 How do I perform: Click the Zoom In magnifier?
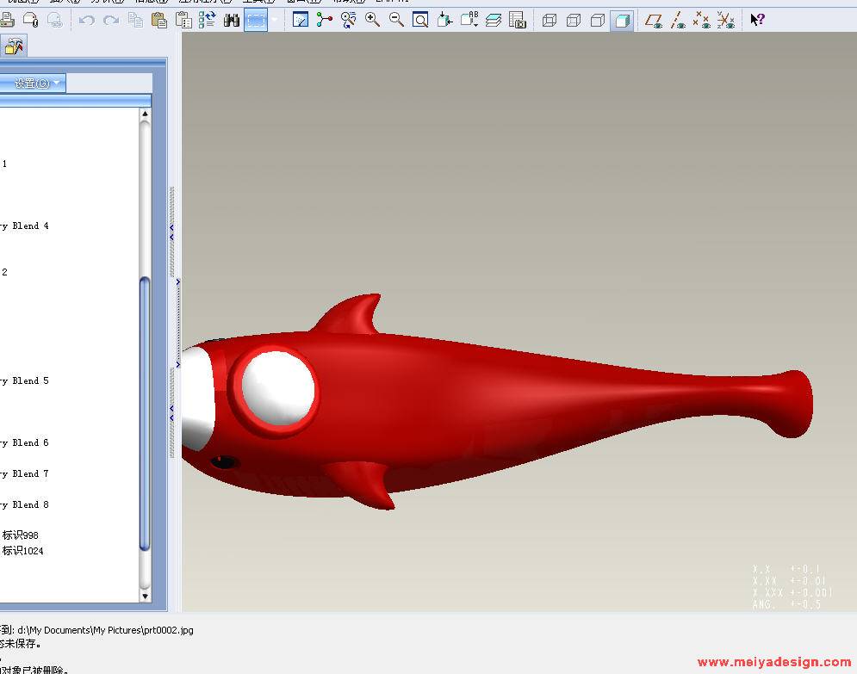click(372, 20)
